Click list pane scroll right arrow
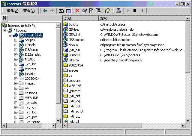This screenshot has height=136, width=192. [x=183, y=125]
